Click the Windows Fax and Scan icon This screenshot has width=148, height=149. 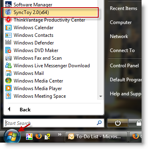(x=8, y=58)
